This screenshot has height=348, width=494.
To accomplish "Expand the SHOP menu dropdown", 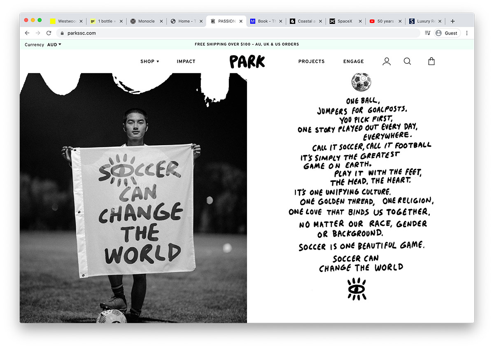I will pos(149,61).
